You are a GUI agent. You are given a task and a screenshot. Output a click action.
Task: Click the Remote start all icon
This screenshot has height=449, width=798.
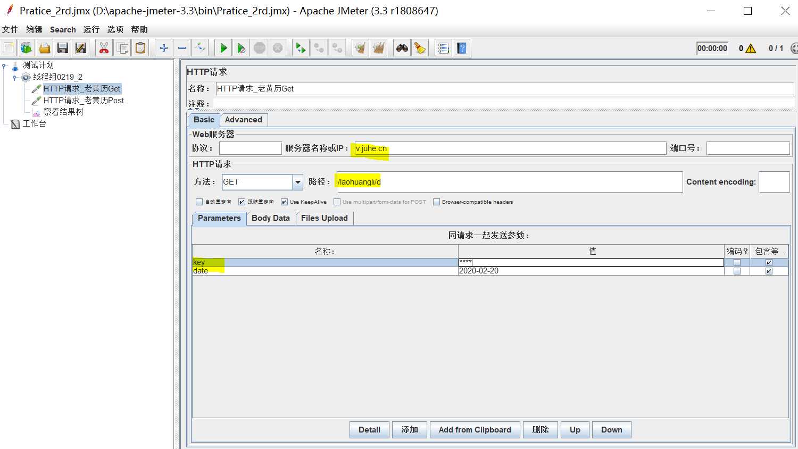301,48
